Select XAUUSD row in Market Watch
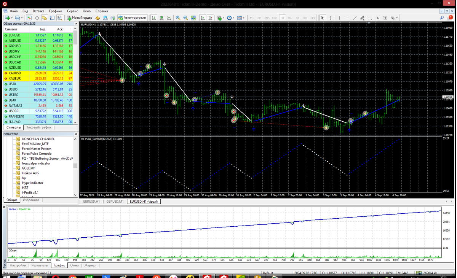457x278 pixels. click(x=38, y=73)
